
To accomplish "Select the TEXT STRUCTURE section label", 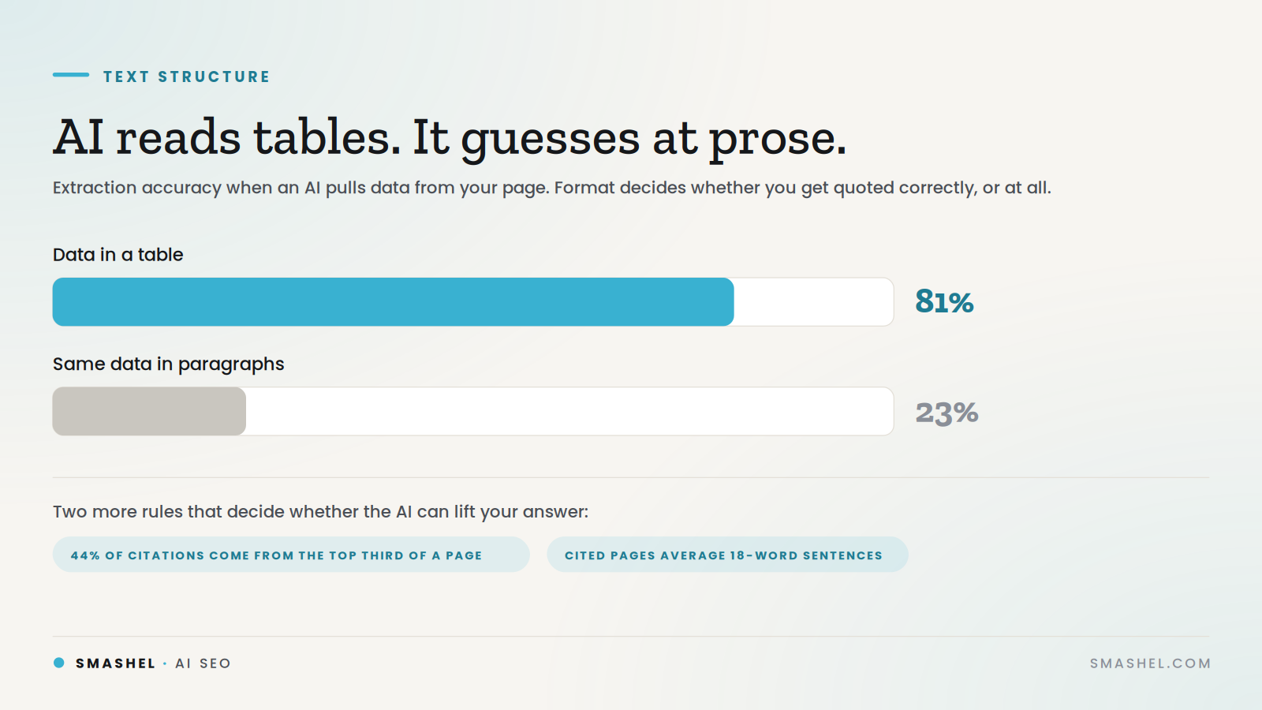I will (x=186, y=77).
